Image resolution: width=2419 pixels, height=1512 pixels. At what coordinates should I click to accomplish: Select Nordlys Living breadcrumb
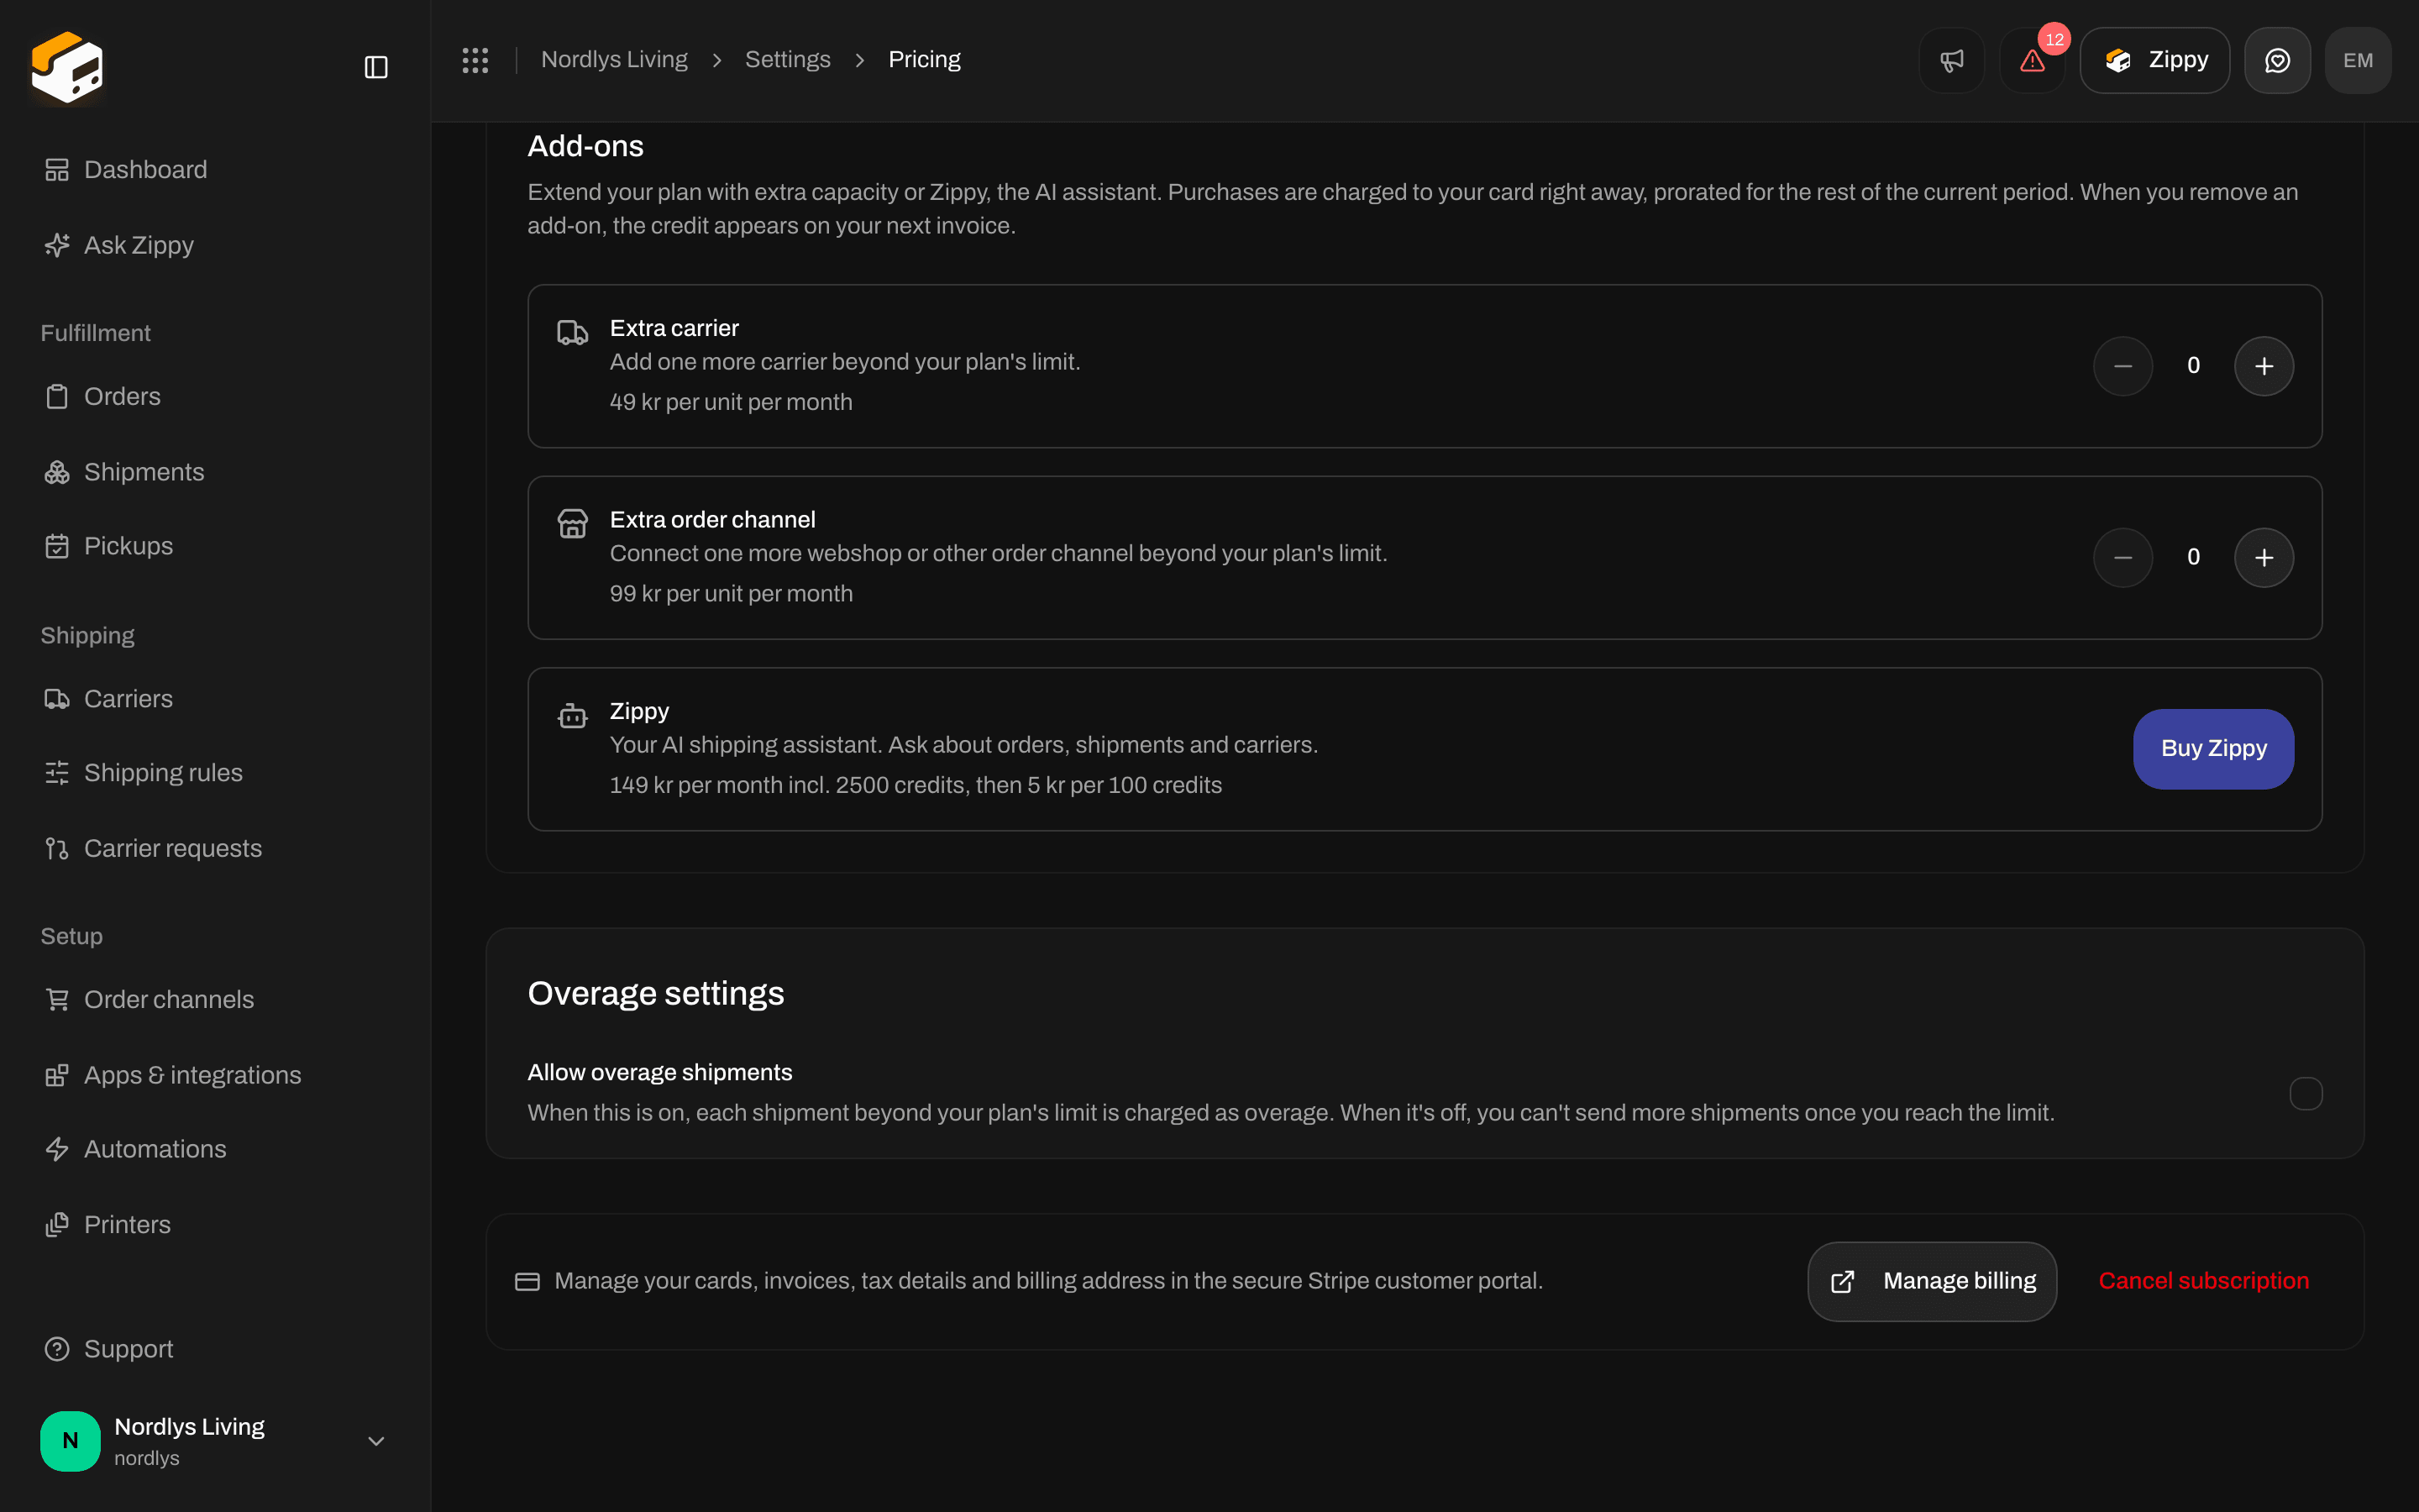tap(614, 60)
